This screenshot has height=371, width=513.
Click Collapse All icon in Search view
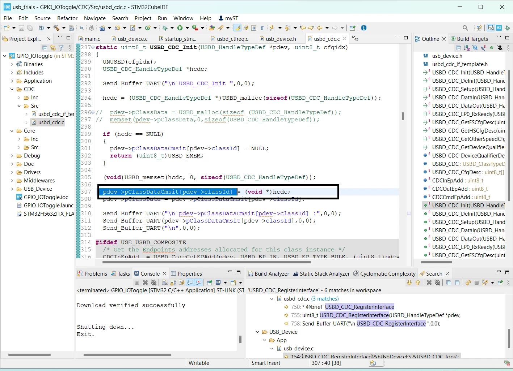coord(457,282)
